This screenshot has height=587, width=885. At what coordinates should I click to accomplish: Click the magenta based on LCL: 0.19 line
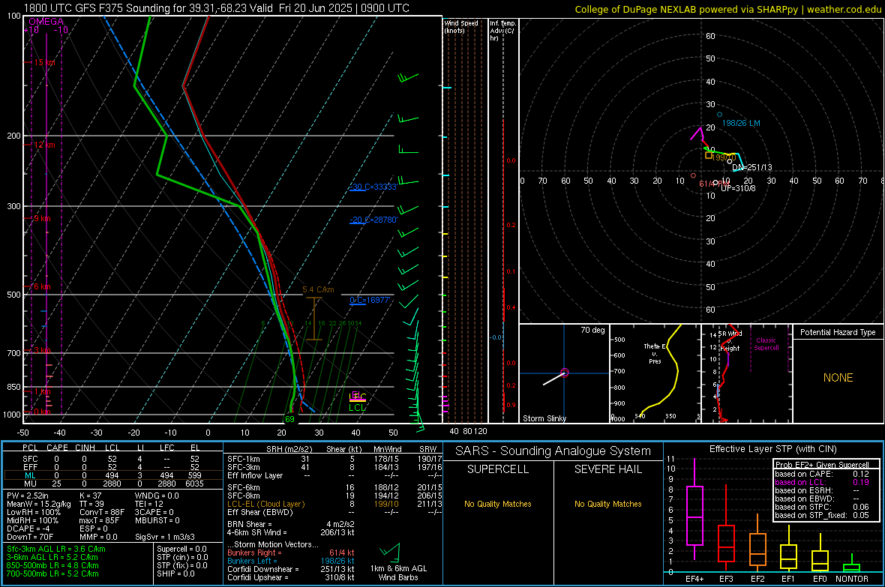[x=822, y=482]
